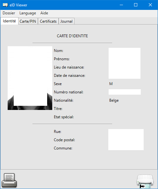Open the Dossier menu
This screenshot has height=189, width=158.
pos(9,13)
